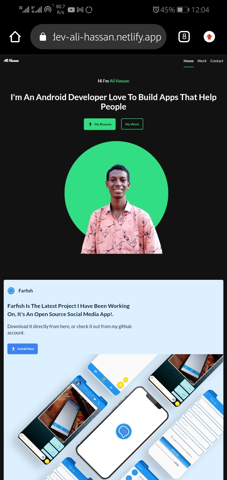This screenshot has height=480, width=227.
Task: Tap the padlock icon in address bar
Action: 43,37
